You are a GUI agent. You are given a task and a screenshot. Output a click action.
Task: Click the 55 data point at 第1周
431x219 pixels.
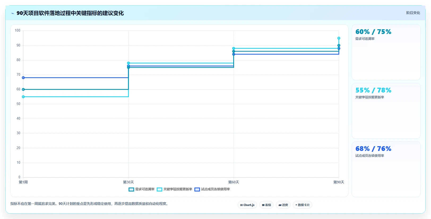(x=23, y=97)
